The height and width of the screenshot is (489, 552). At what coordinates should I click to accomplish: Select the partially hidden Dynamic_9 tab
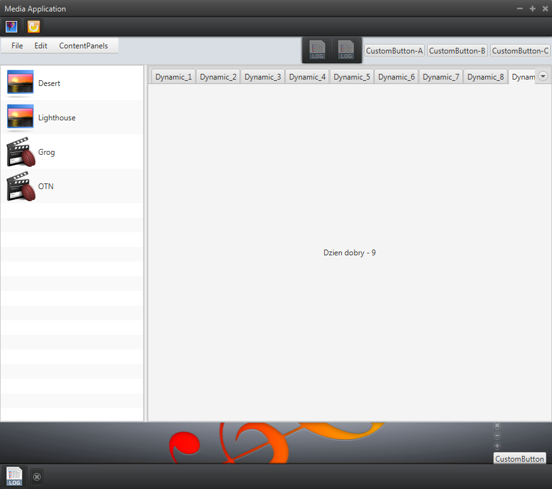[x=522, y=77]
